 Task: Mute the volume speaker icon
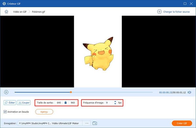pyautogui.click(x=189, y=92)
